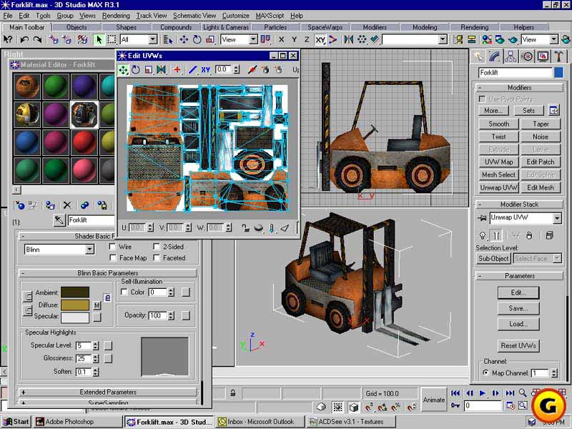
Task: Click the Undo arrow in main toolbar
Action: tap(24, 39)
